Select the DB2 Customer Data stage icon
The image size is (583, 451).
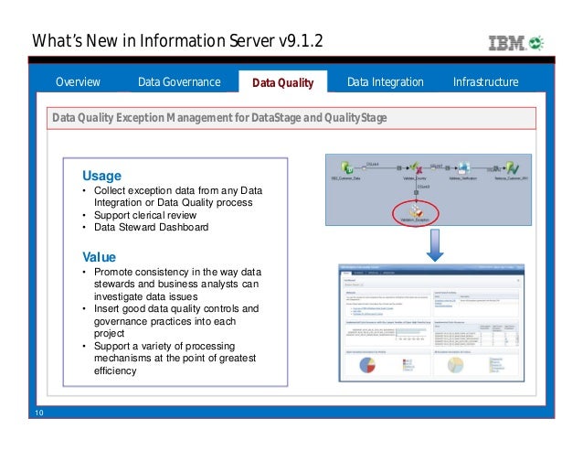tap(347, 167)
